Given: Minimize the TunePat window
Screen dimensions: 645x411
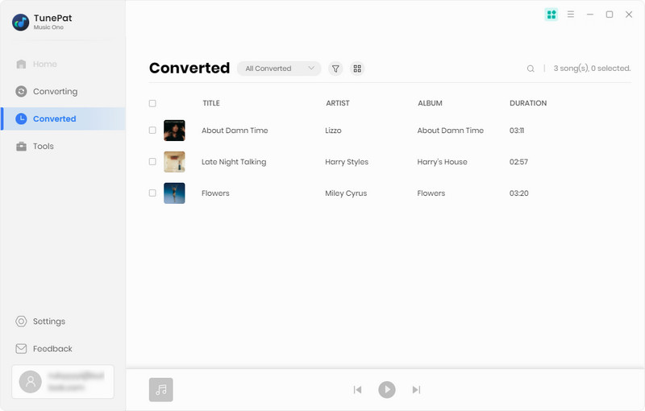Looking at the screenshot, I should (x=590, y=15).
